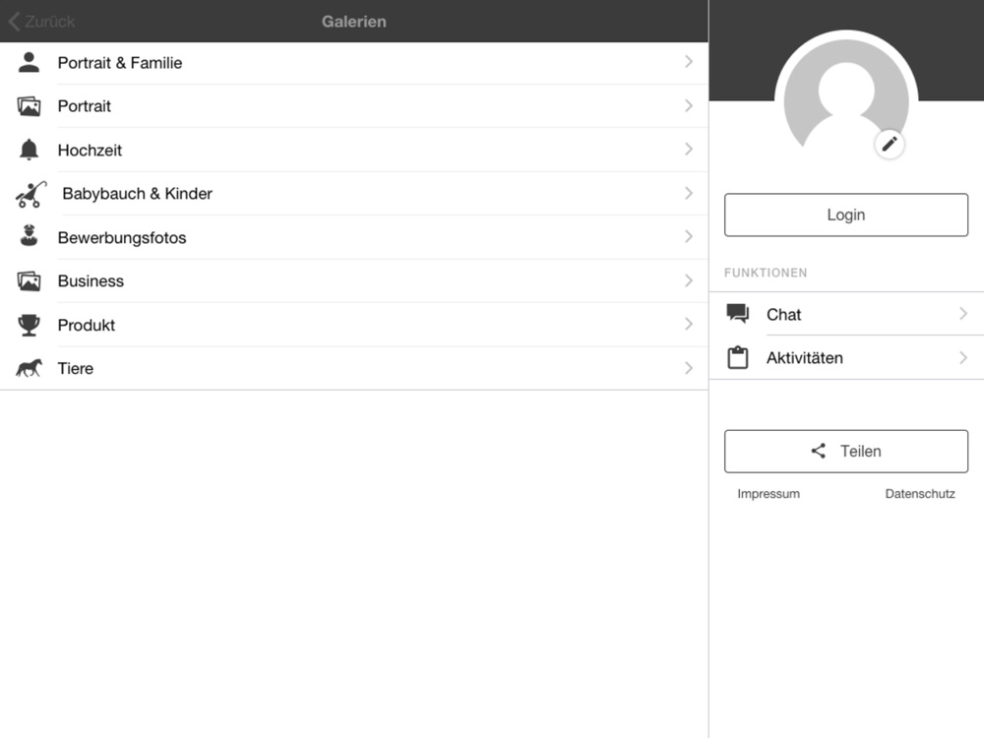This screenshot has width=984, height=738.
Task: Click the horse icon beside Tiere
Action: coord(29,368)
